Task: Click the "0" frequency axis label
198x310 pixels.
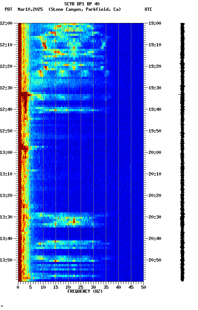Action: pos(18,287)
